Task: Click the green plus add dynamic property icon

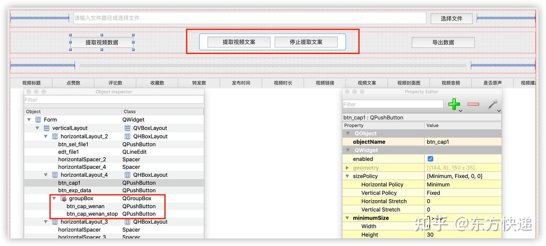Action: point(454,104)
